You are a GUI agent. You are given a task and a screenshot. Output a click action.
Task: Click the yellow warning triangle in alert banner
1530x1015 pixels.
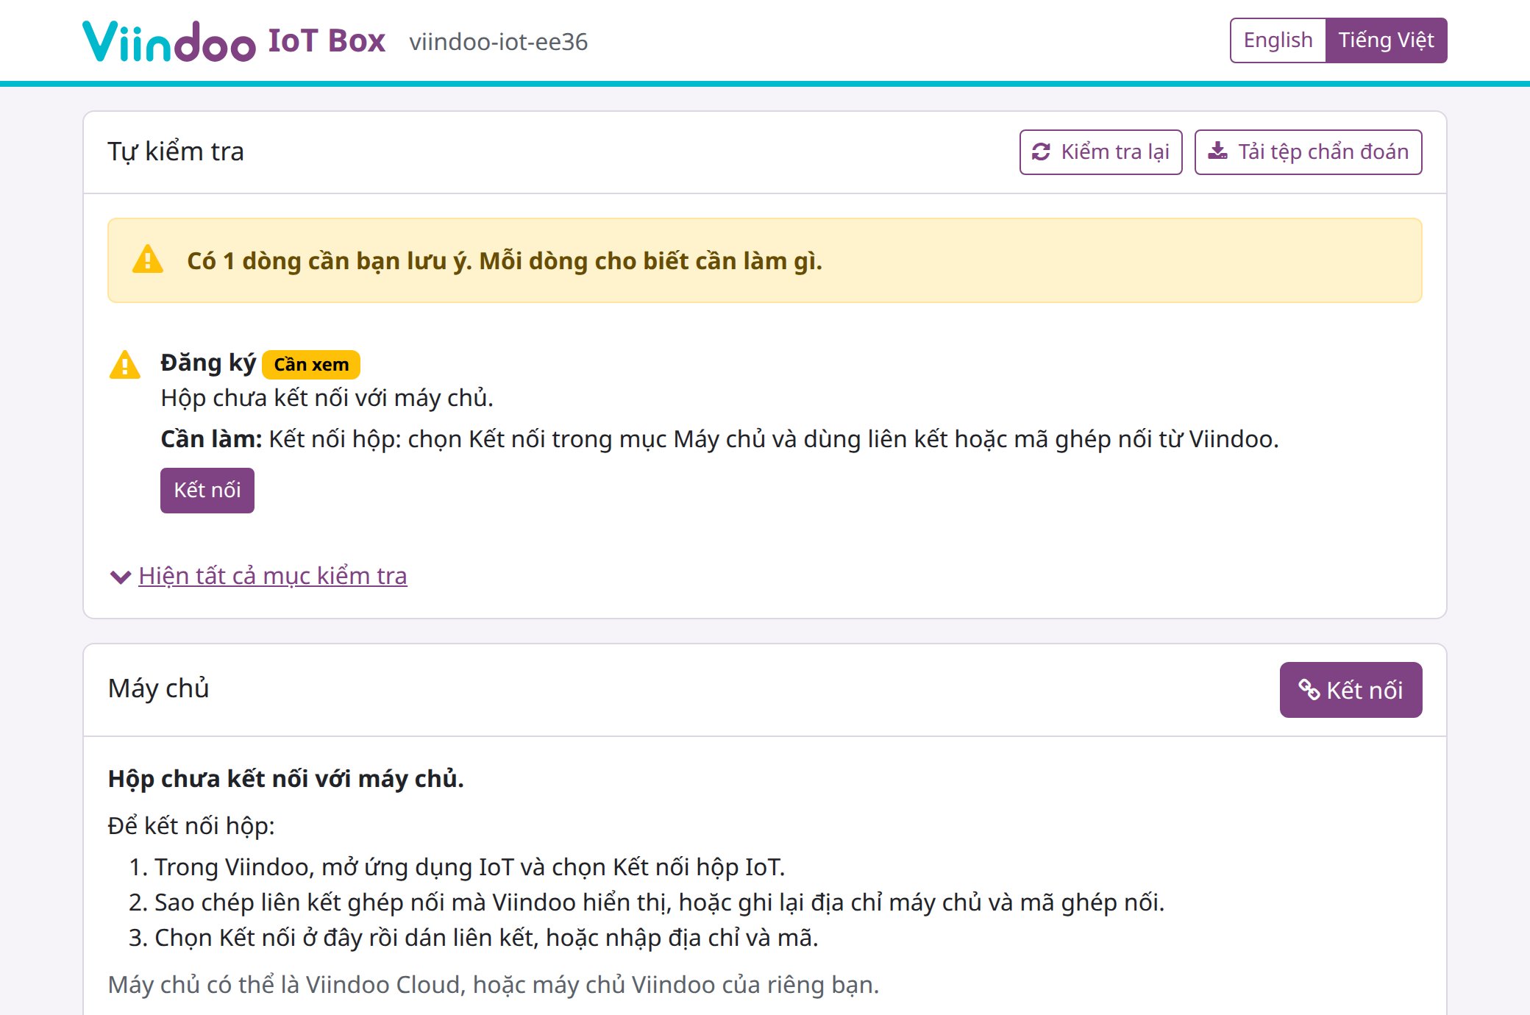click(x=148, y=260)
